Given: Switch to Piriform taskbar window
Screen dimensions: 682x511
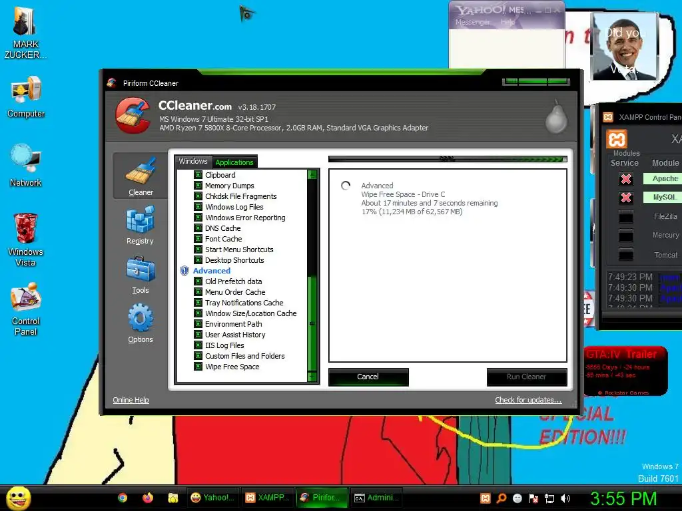Looking at the screenshot, I should (x=322, y=498).
